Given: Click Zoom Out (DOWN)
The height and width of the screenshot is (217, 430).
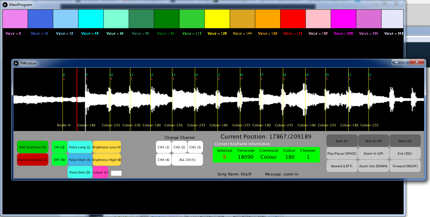Looking at the screenshot, I should (373, 166).
